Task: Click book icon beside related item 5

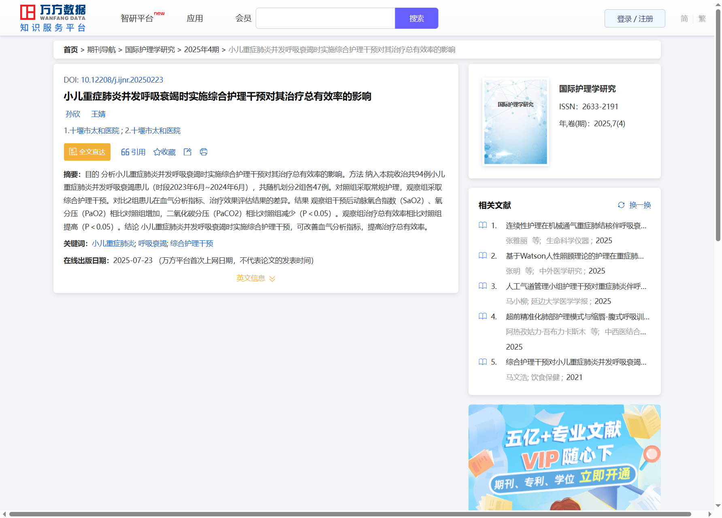Action: click(x=483, y=362)
